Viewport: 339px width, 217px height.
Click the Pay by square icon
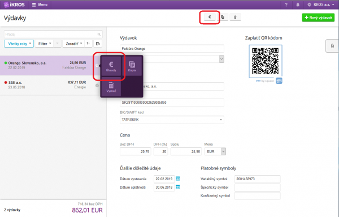pyautogui.click(x=279, y=81)
